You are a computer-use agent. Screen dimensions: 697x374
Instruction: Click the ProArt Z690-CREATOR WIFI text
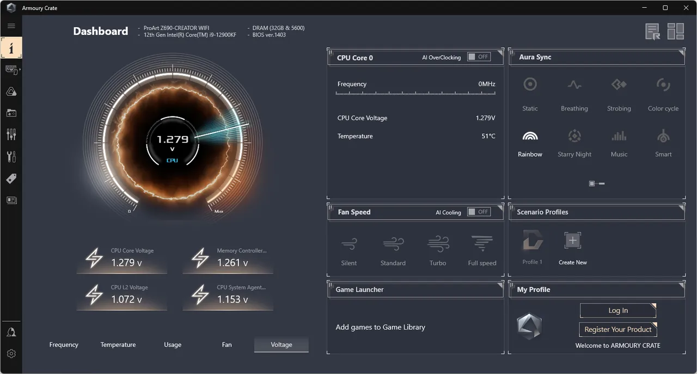coord(176,28)
